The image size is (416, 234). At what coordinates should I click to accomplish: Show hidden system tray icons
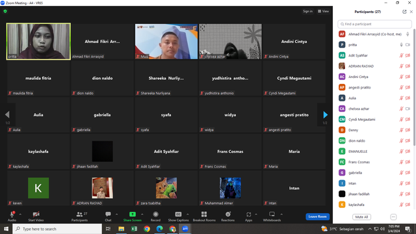click(x=370, y=229)
